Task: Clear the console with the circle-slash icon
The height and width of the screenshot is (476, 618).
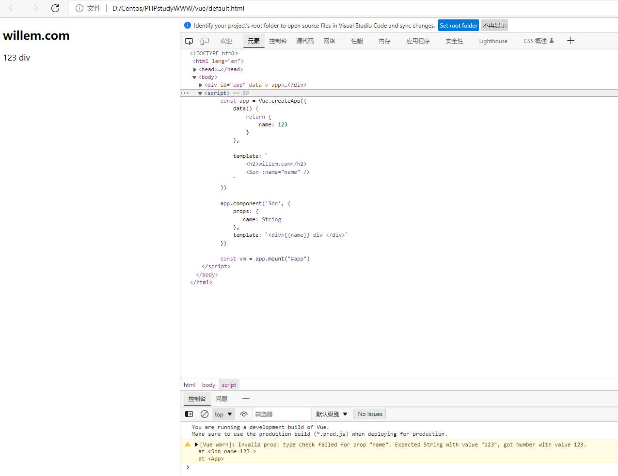Action: 205,414
